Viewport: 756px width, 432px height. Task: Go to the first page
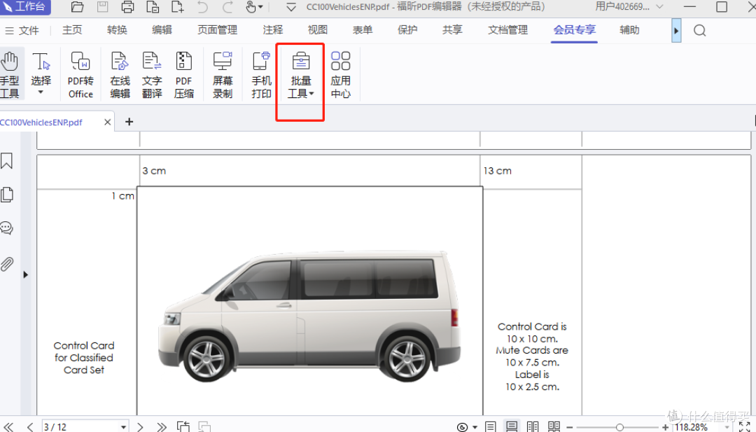coord(8,426)
